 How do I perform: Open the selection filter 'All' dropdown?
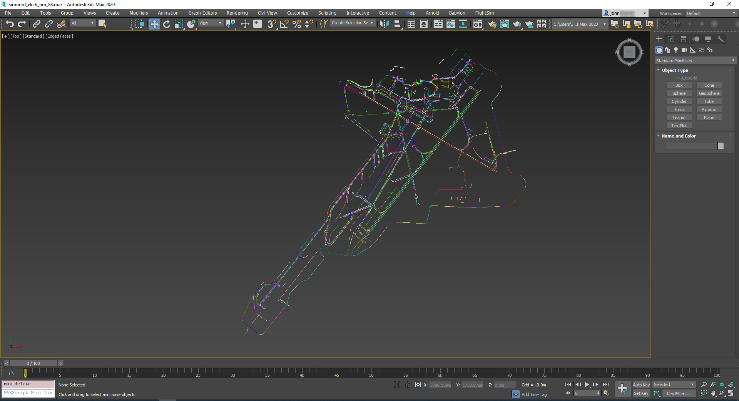[83, 23]
